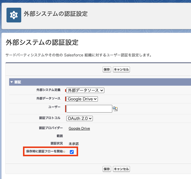Screen dimensions: 191x179
Task: Open the 外部データソース Google Drive dropdown
Action: [x=82, y=99]
